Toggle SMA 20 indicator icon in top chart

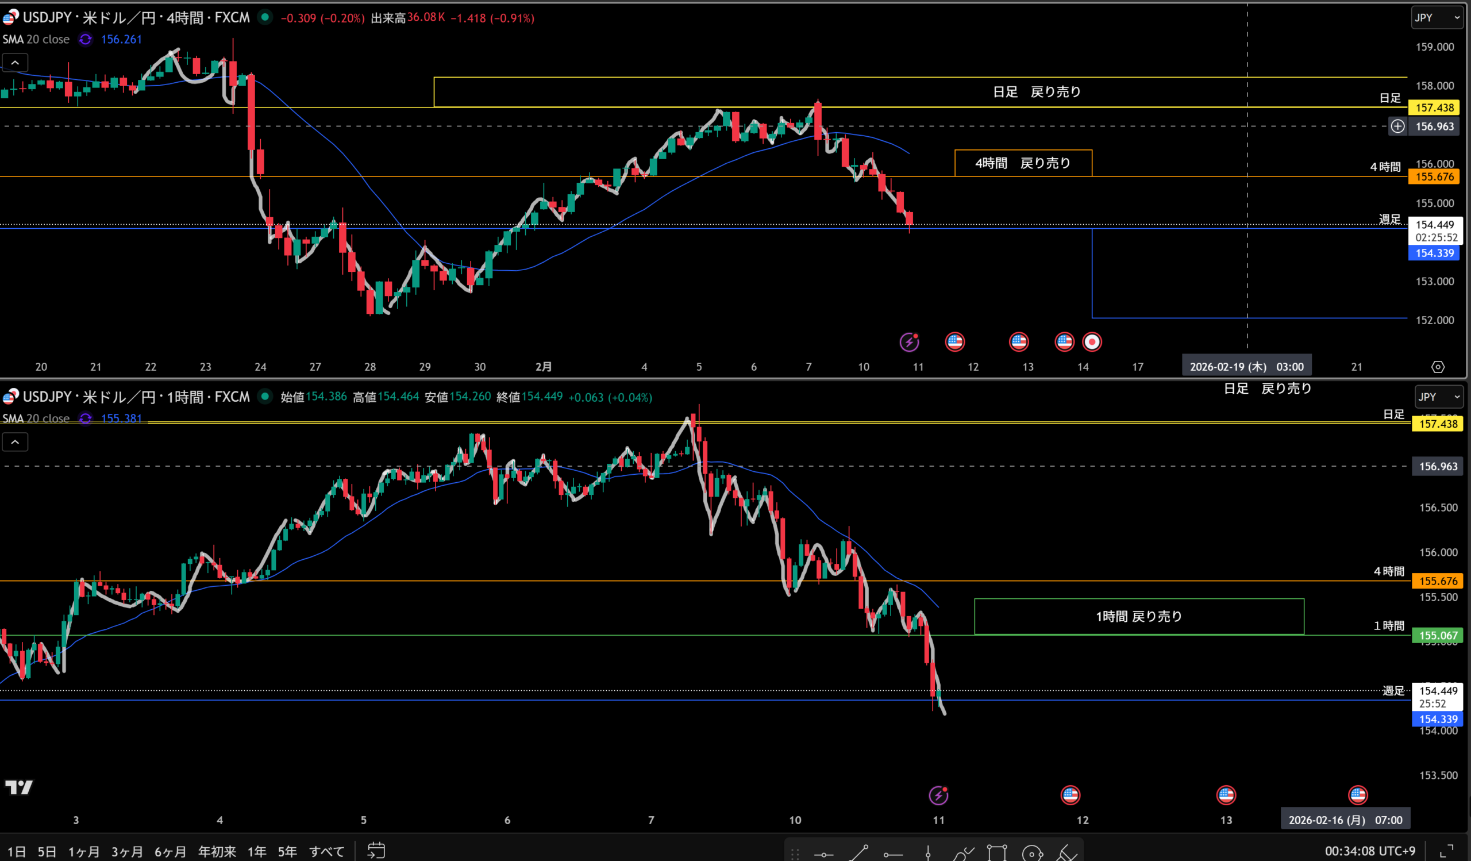pos(85,39)
